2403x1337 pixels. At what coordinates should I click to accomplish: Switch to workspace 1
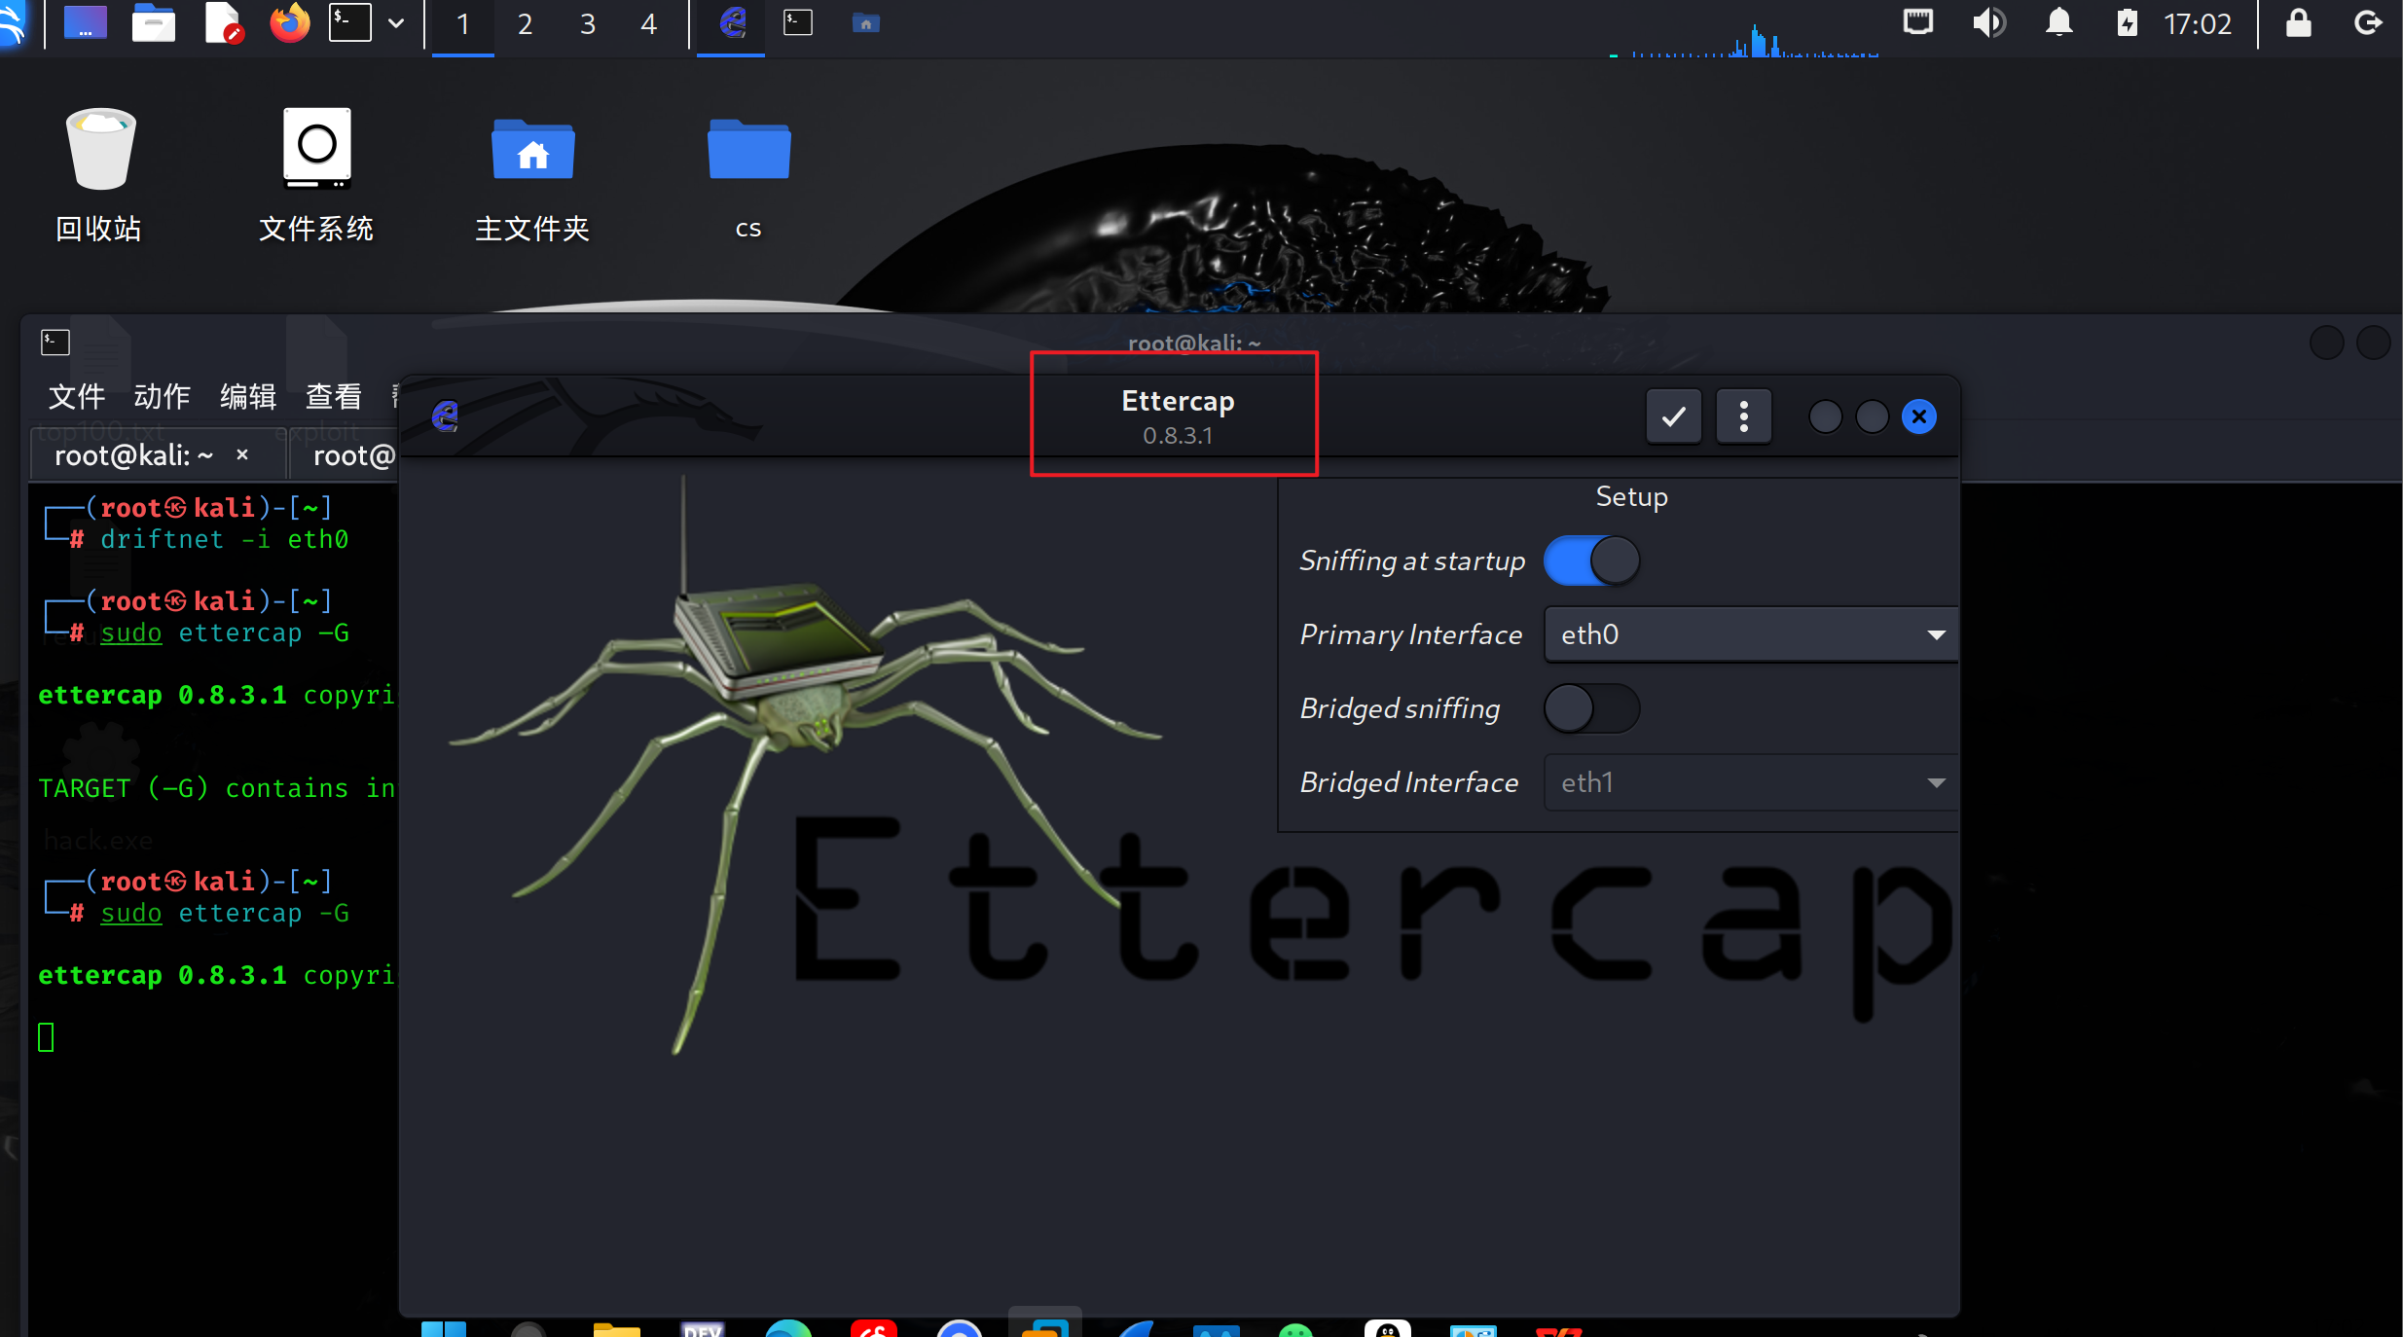click(x=463, y=24)
